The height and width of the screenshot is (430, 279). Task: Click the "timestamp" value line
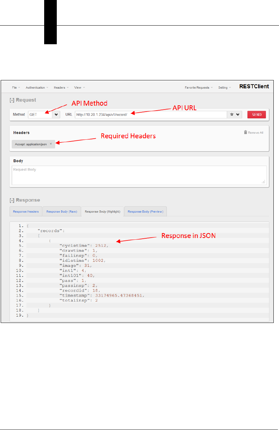pos(102,296)
